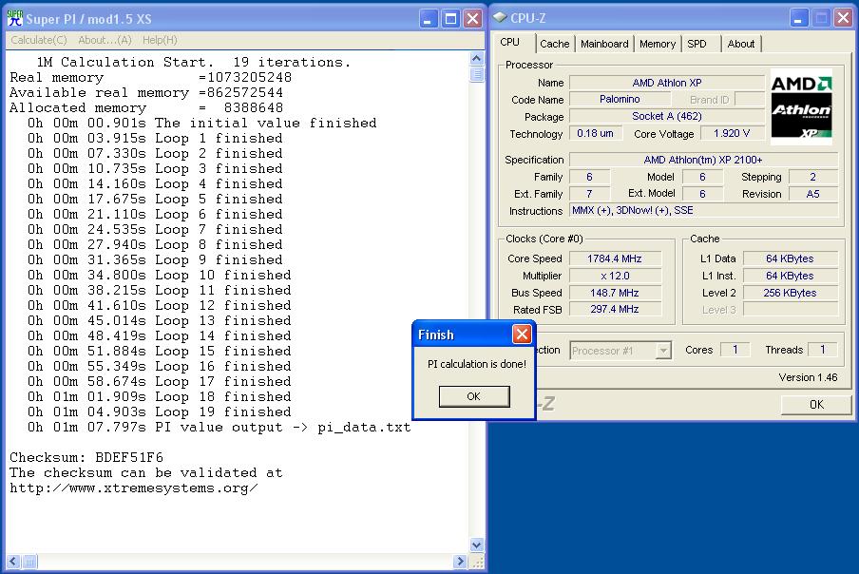Switch to the About tab in CPU-Z

740,44
